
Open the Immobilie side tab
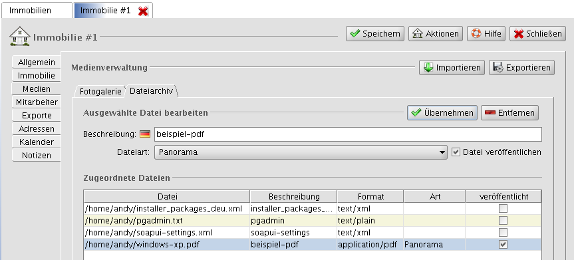pos(37,76)
